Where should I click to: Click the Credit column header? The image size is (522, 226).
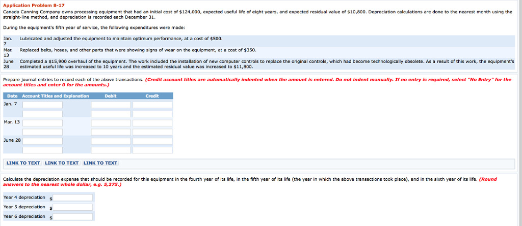[x=152, y=96]
